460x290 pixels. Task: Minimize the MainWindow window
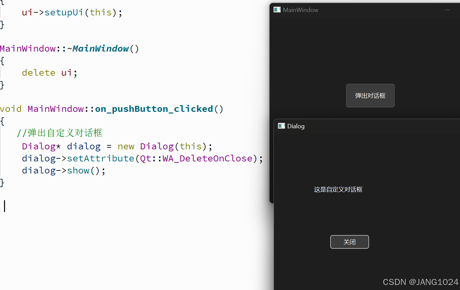(447, 10)
